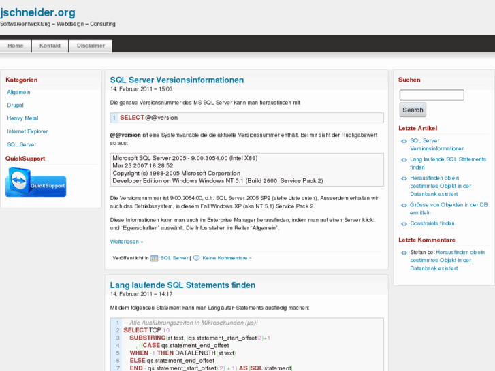Select the Allgemein category link

coord(18,92)
